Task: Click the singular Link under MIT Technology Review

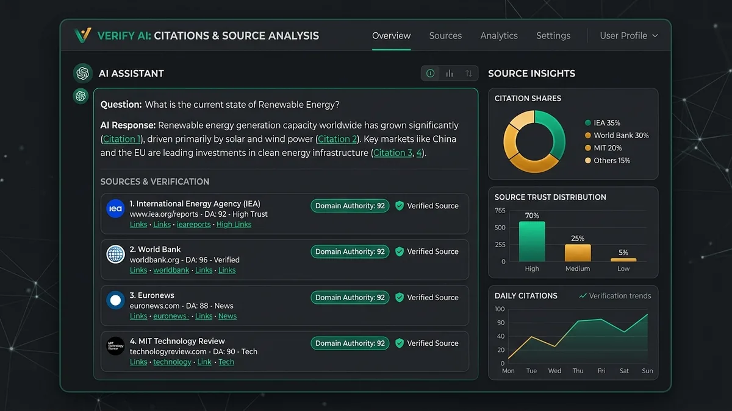Action: [204, 362]
